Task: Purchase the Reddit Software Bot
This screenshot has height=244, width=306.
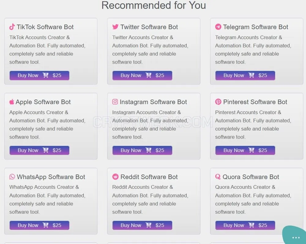Action: point(142,225)
